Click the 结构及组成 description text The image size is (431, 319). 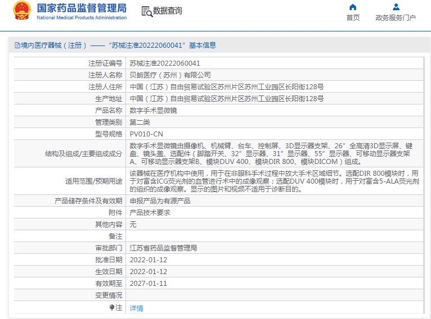[x=271, y=153]
